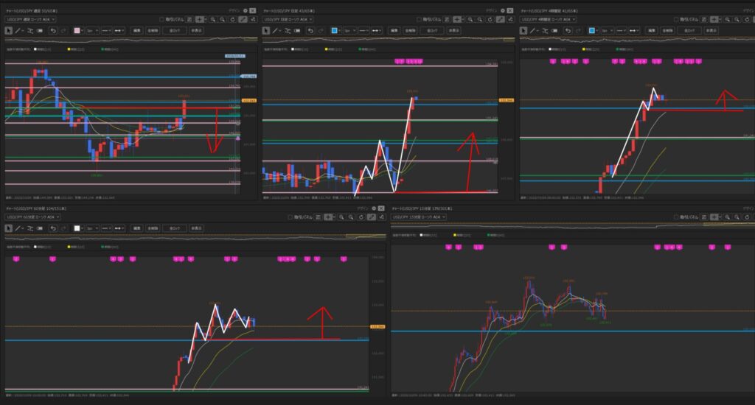Screen dimensions: 755x405
Task: Pick the line drawing tool in daily chart
Action: click(275, 30)
